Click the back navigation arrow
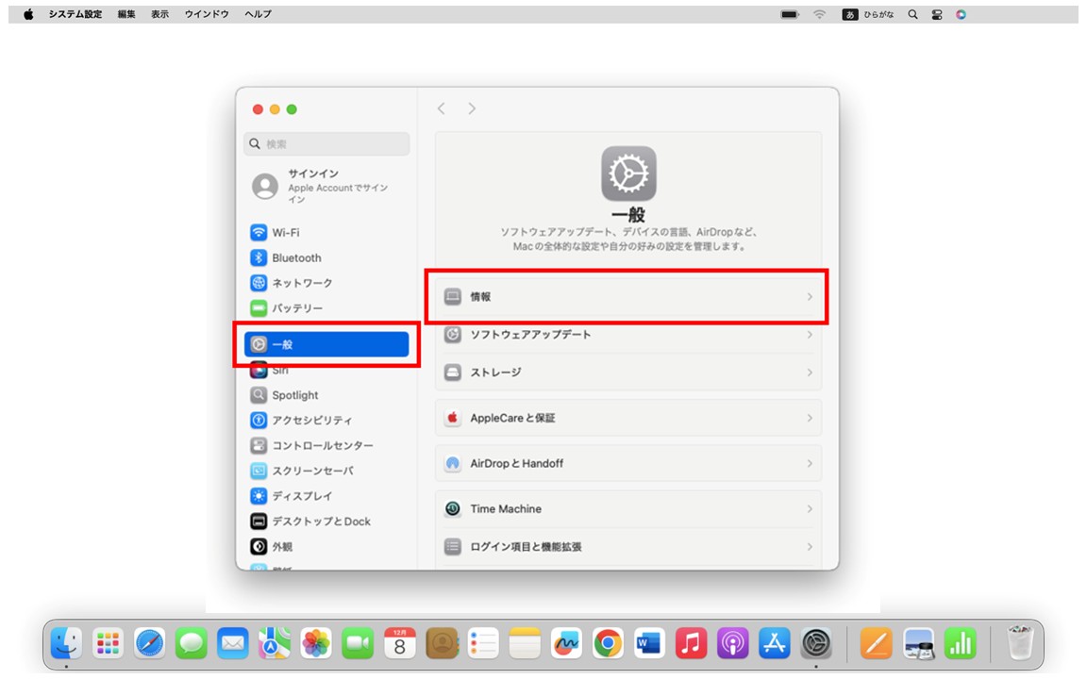This screenshot has width=1087, height=679. pos(441,108)
